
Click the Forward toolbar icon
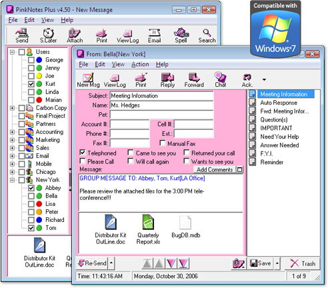[194, 80]
